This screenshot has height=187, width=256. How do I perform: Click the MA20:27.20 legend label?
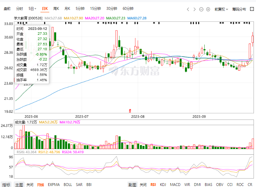[95, 18]
